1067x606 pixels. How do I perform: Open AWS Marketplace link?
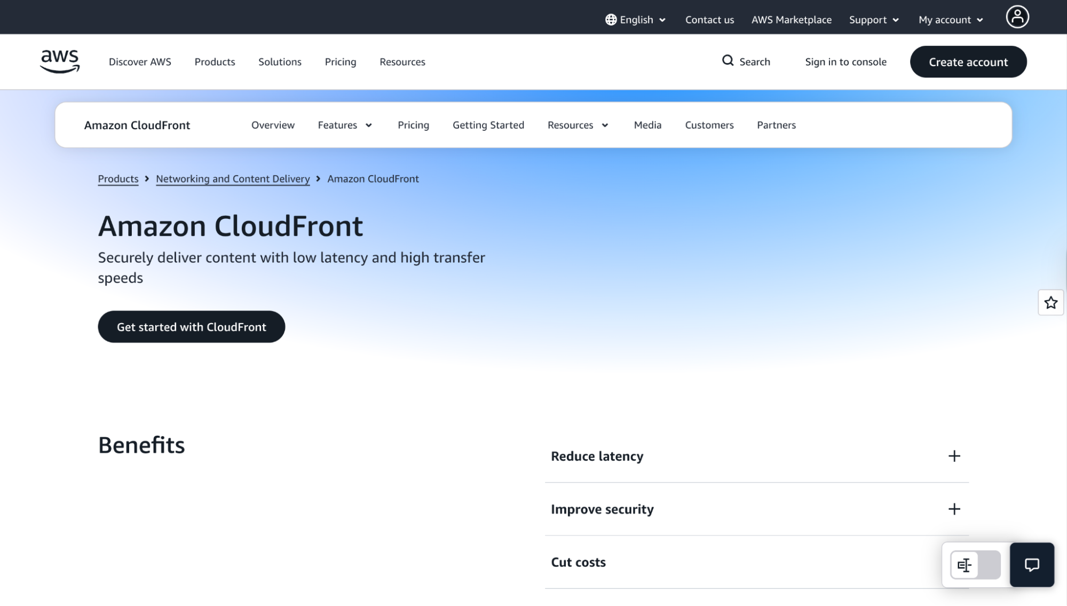point(791,20)
